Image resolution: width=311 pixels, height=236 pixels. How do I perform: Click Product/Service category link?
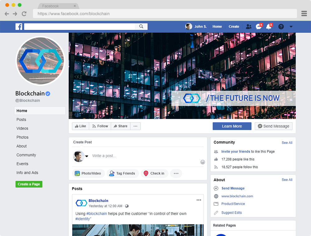point(233,204)
